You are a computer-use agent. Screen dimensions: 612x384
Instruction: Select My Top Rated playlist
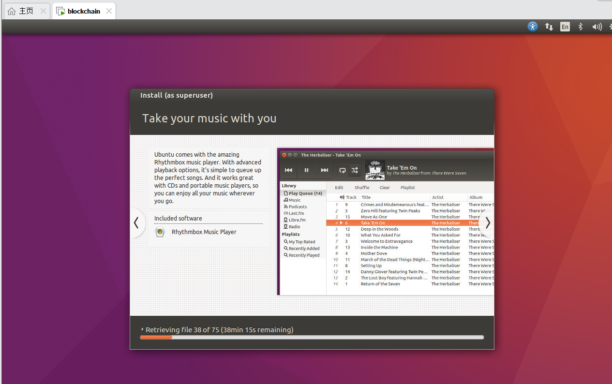[x=299, y=242]
